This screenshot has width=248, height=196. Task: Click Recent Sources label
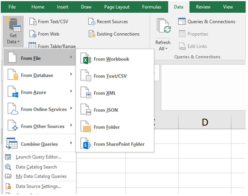pyautogui.click(x=112, y=21)
